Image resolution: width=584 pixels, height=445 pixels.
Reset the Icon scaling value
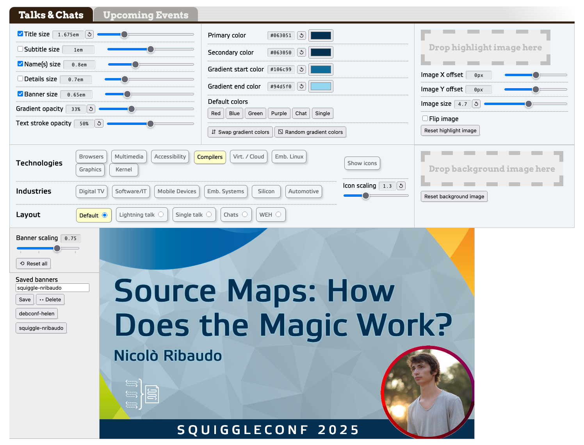coord(401,186)
